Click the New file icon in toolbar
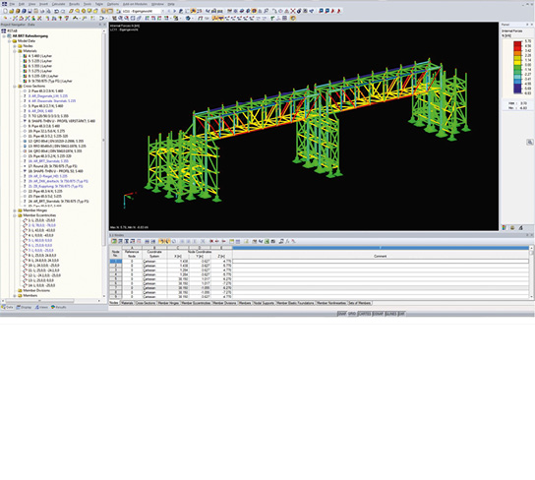 (x=5, y=11)
